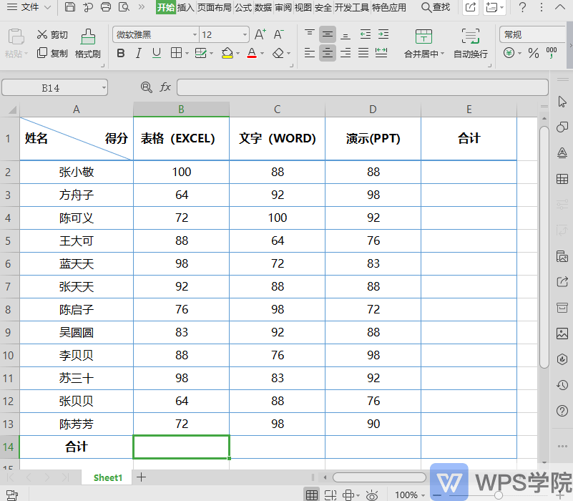Toggle center horizontal alignment
Screen dimensions: 573x501
click(x=328, y=53)
